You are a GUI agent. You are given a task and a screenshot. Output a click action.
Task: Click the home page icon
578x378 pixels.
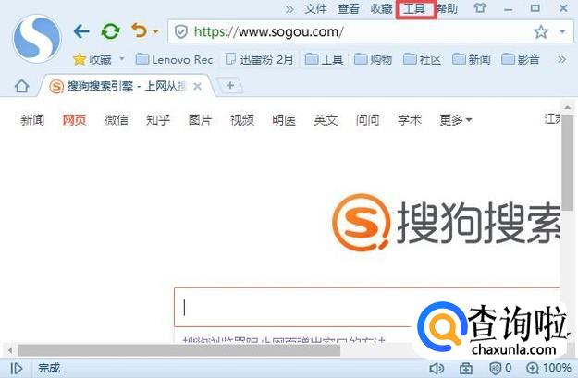[22, 86]
